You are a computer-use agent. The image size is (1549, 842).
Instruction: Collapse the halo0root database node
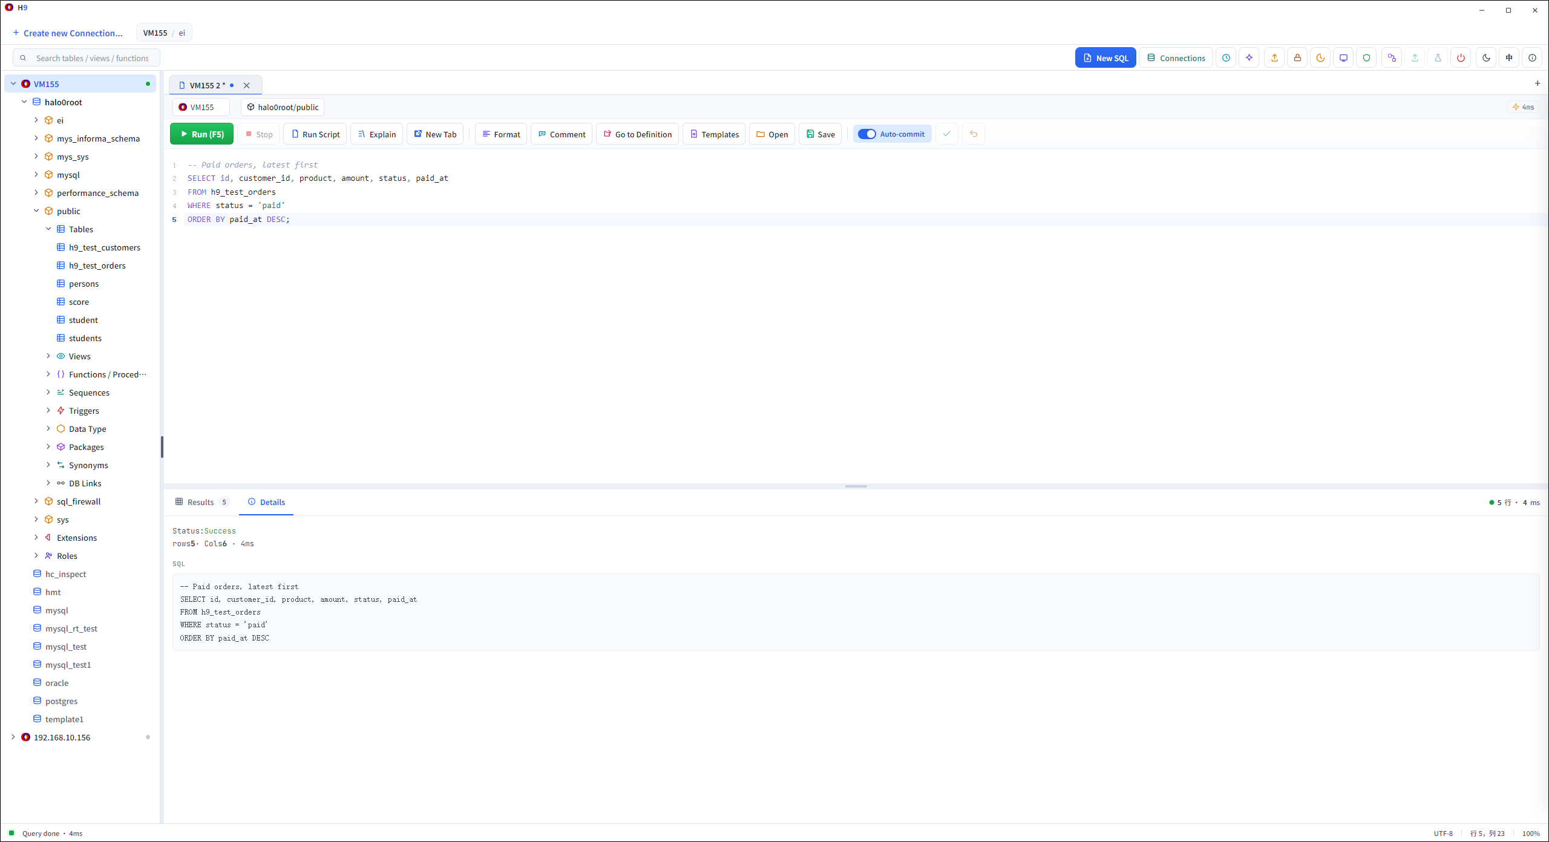24,102
